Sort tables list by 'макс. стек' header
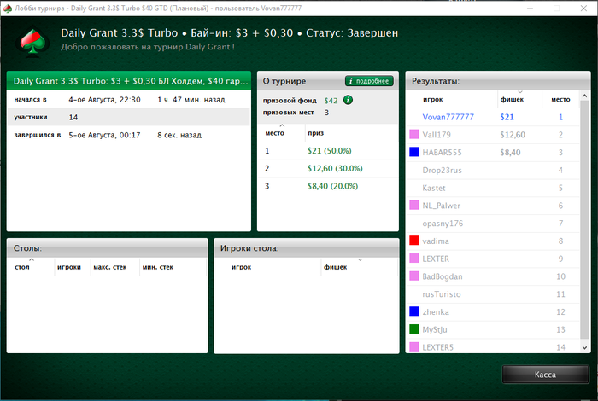 (115, 266)
